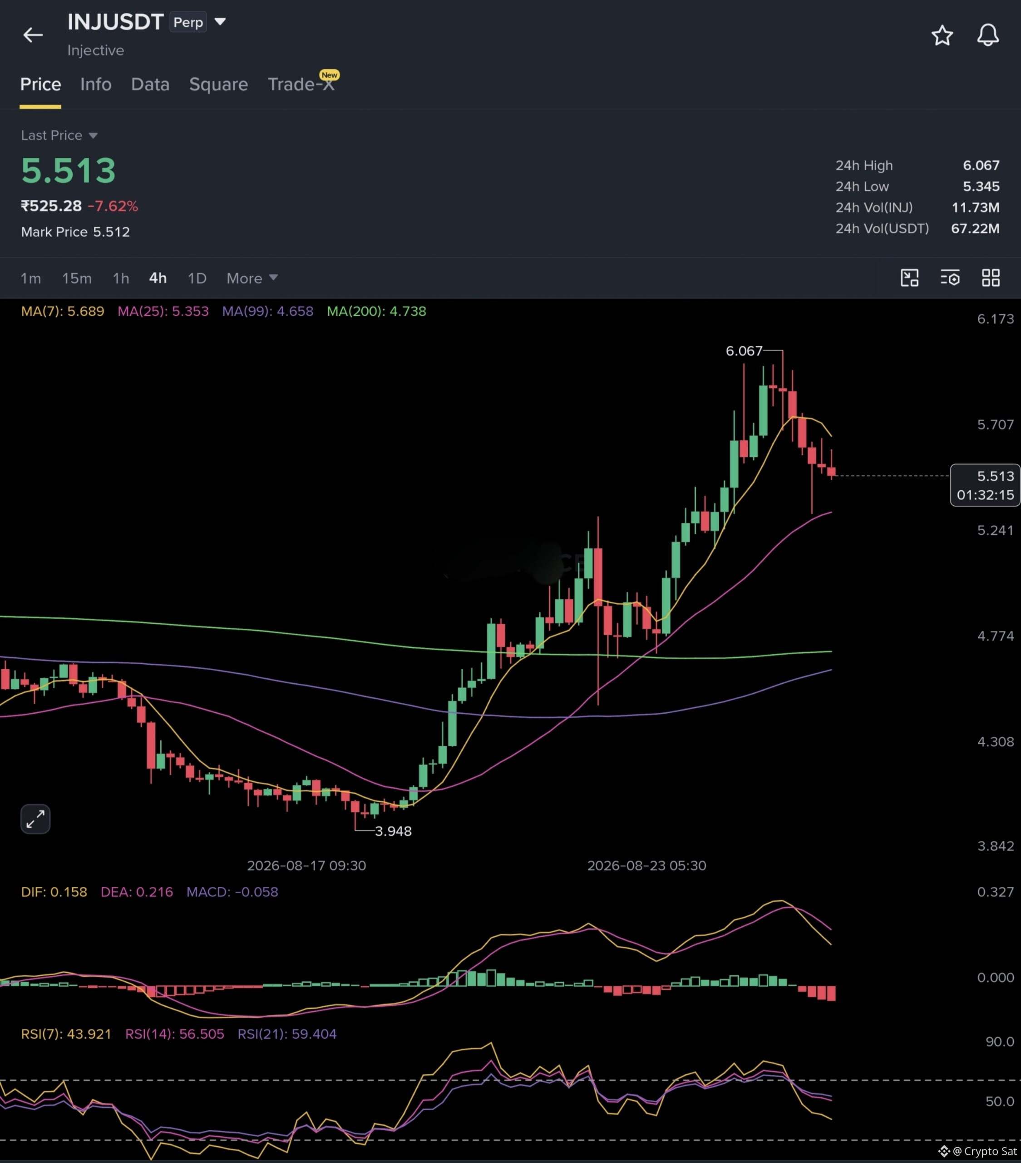Tap the 24h High value 6.067
This screenshot has width=1021, height=1163.
[x=981, y=165]
